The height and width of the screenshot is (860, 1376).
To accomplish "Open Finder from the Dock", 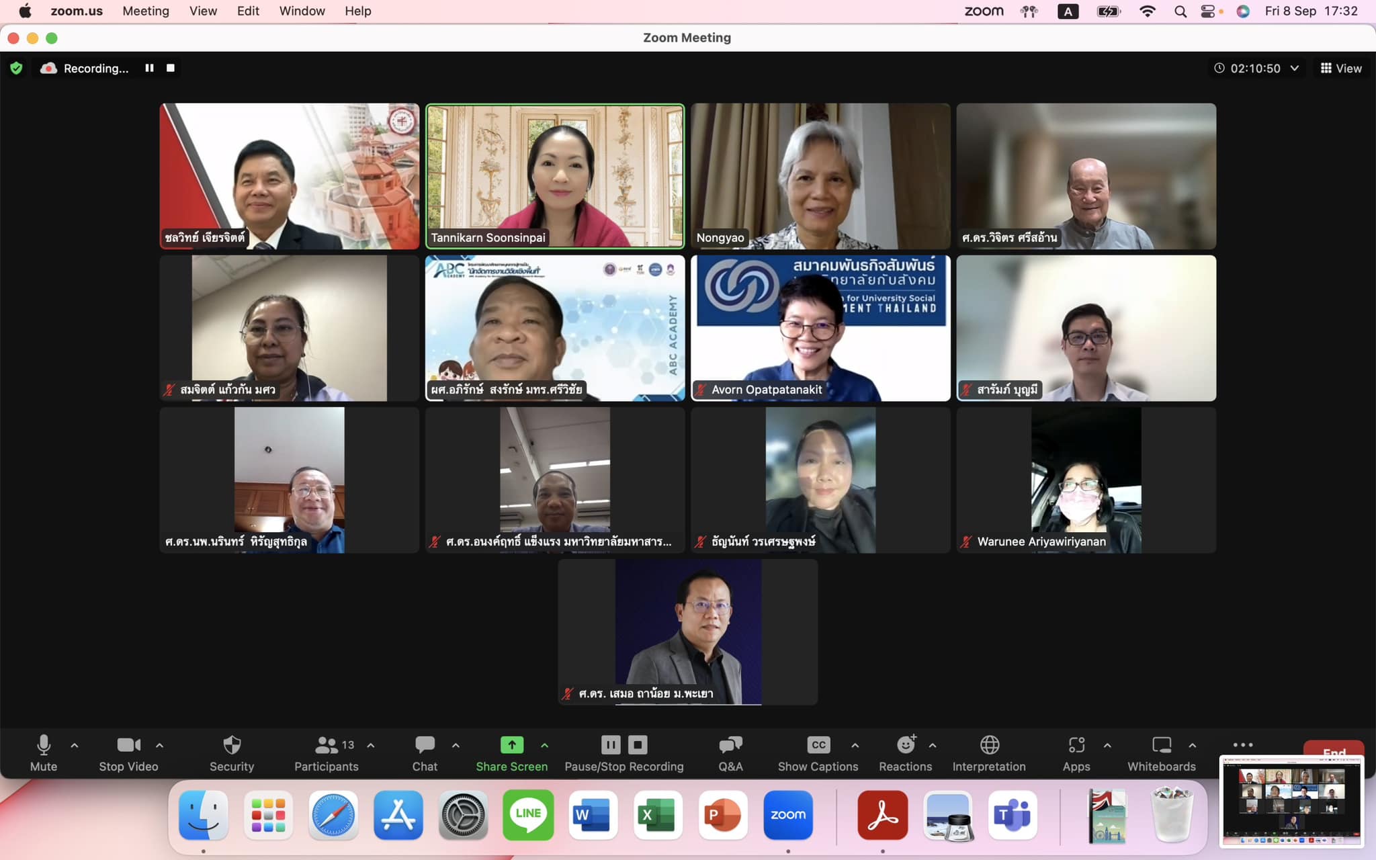I will (204, 815).
